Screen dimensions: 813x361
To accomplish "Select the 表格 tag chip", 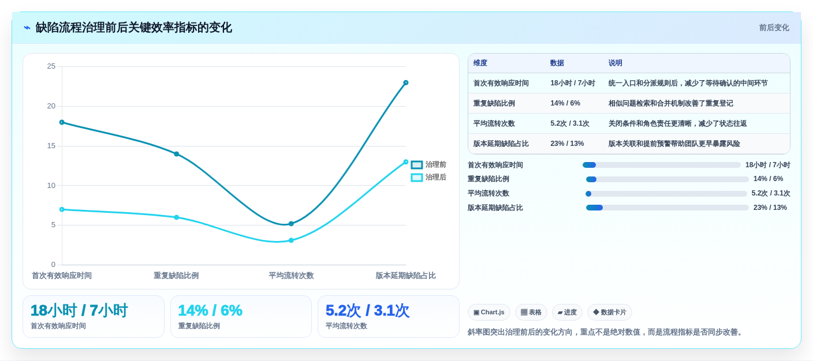I will (x=531, y=312).
